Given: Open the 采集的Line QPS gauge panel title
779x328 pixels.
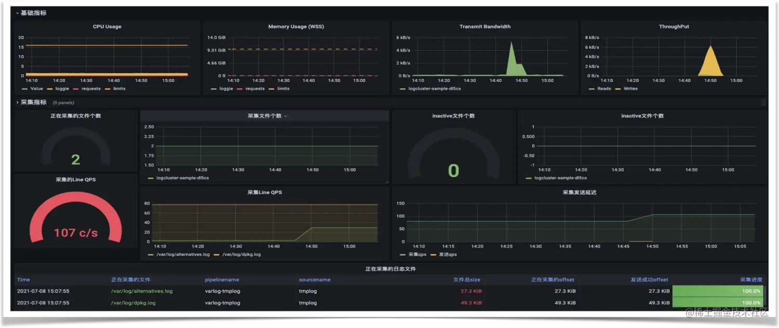Looking at the screenshot, I should (76, 180).
